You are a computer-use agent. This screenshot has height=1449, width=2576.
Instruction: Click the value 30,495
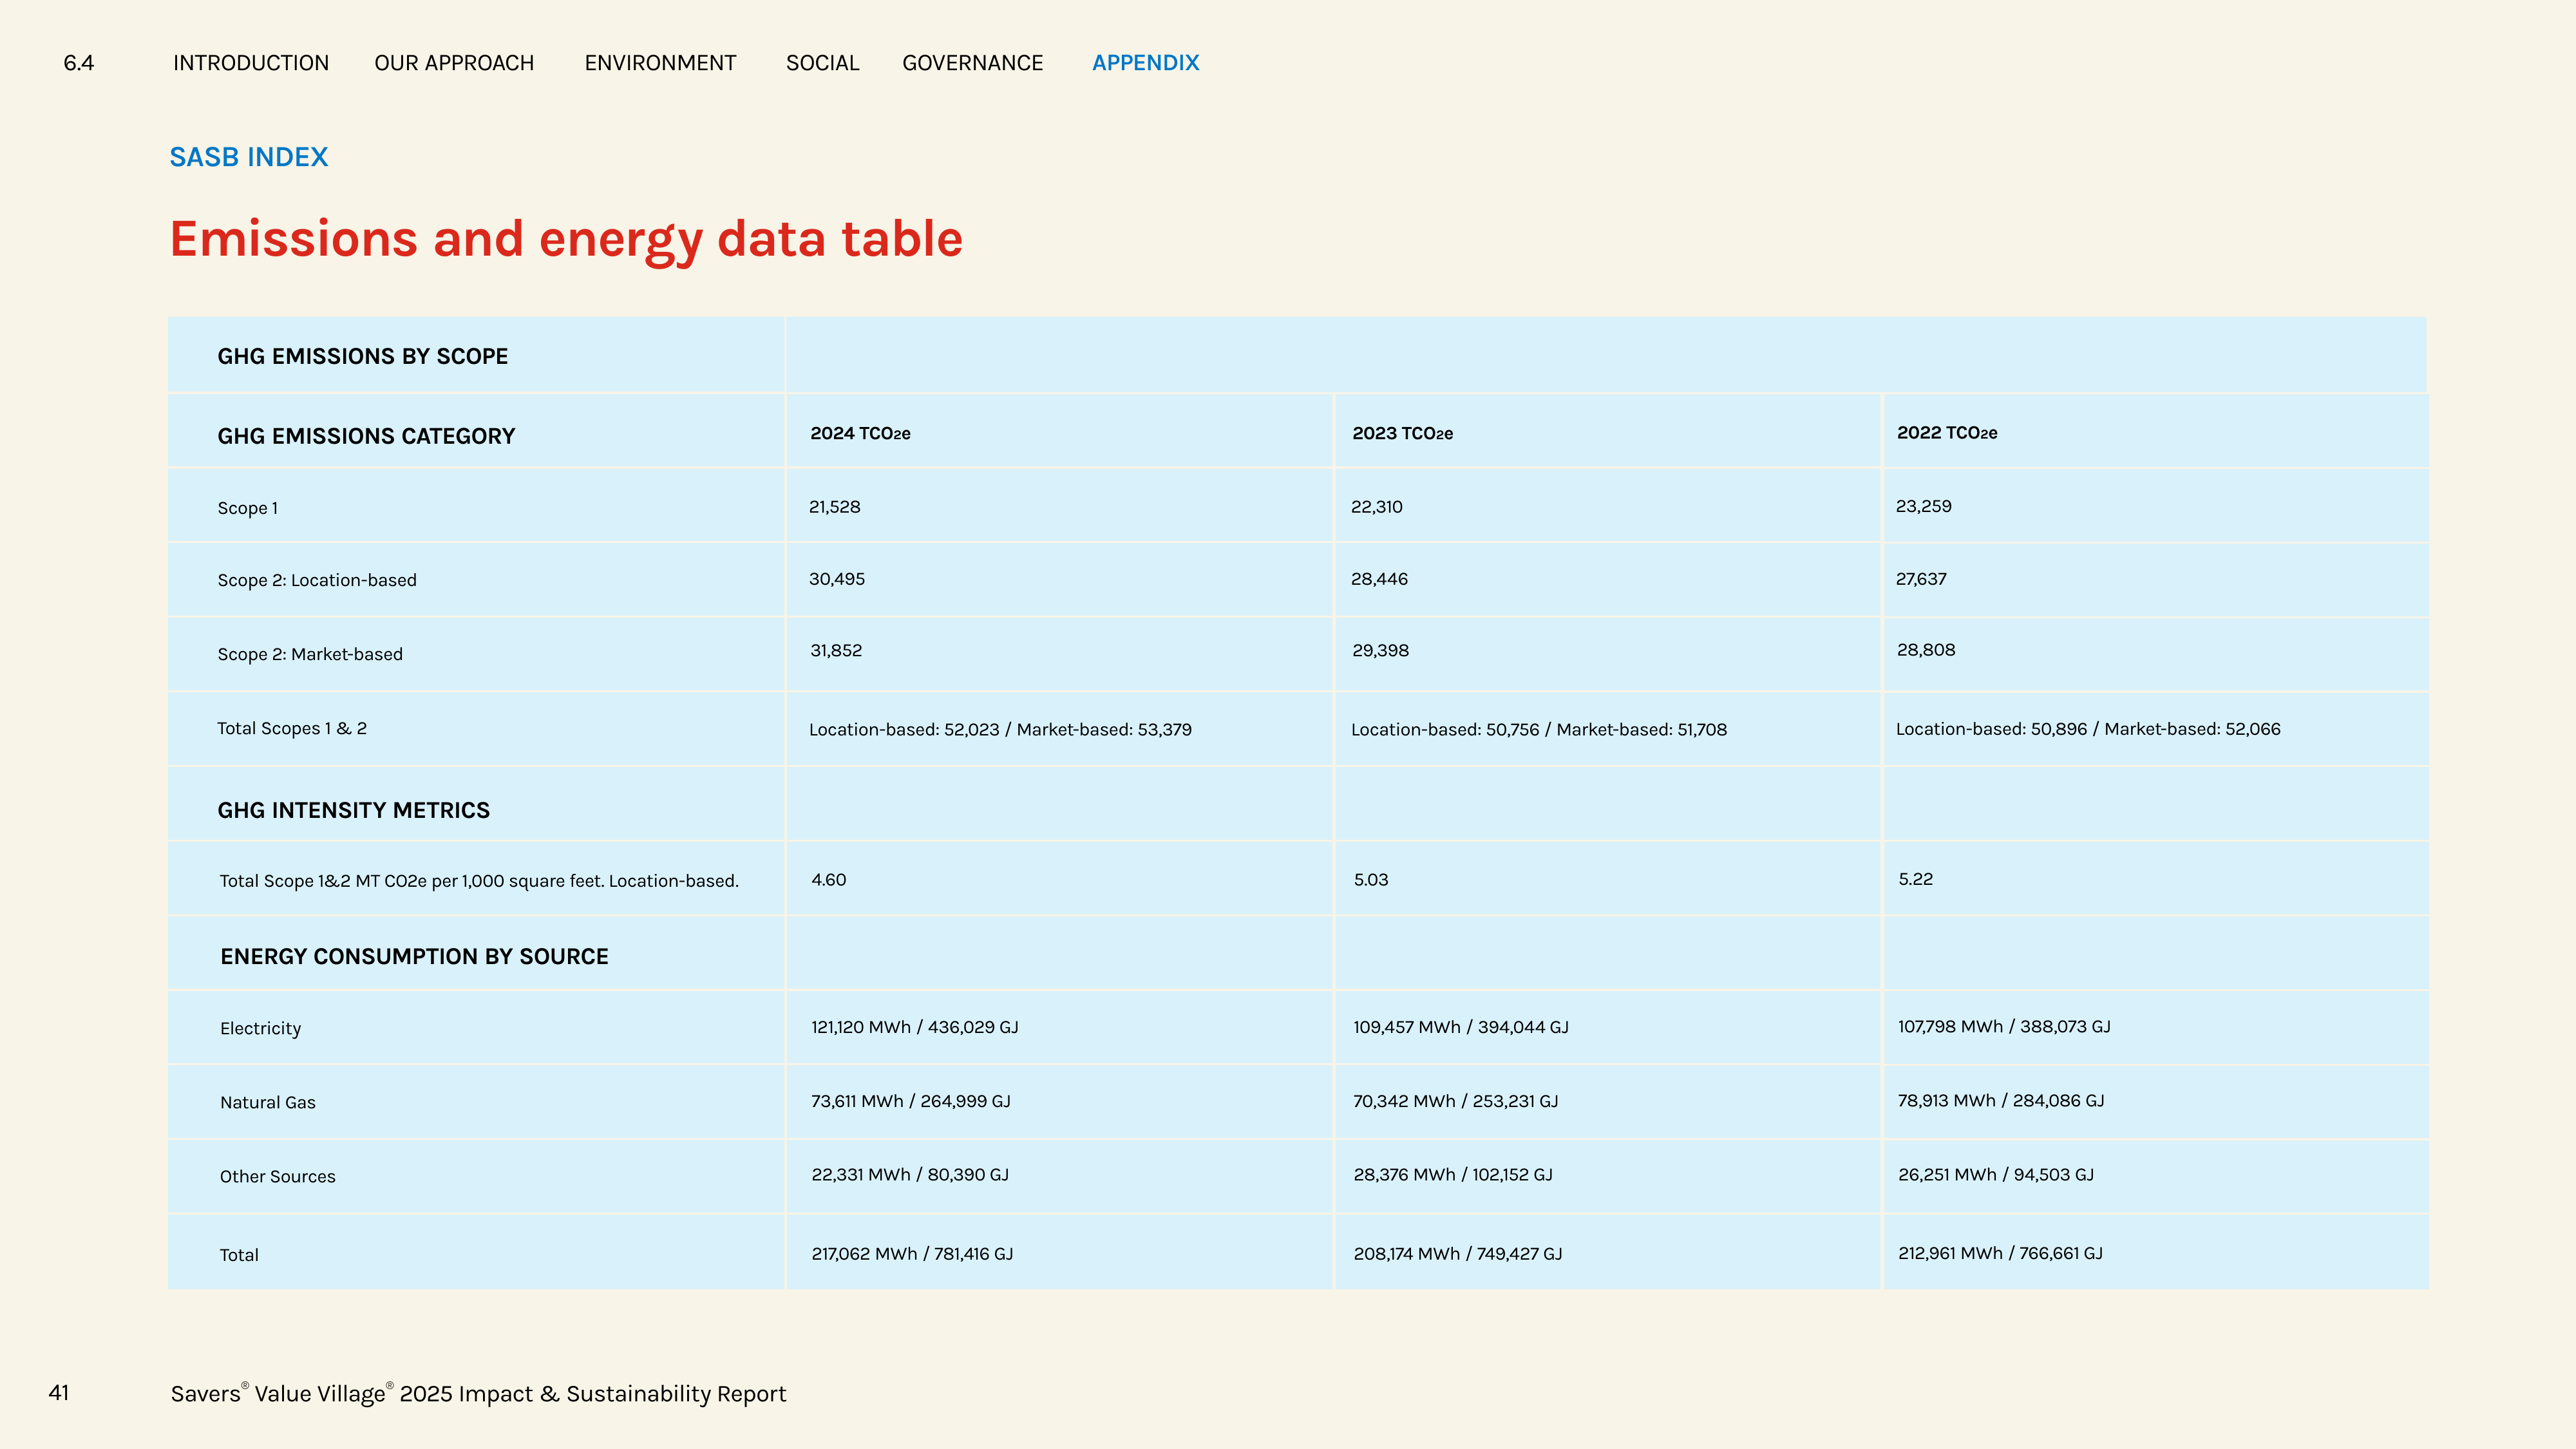(x=837, y=579)
